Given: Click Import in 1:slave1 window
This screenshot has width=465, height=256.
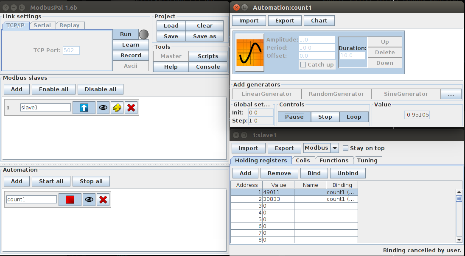Looking at the screenshot, I should (249, 148).
